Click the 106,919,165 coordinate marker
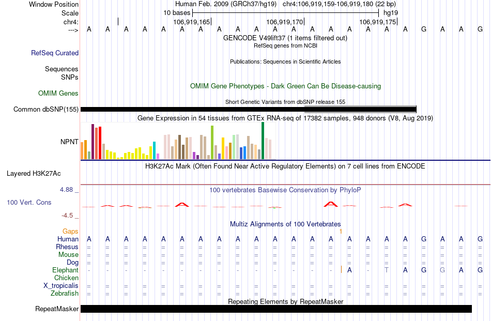The image size is (491, 321). [x=192, y=22]
